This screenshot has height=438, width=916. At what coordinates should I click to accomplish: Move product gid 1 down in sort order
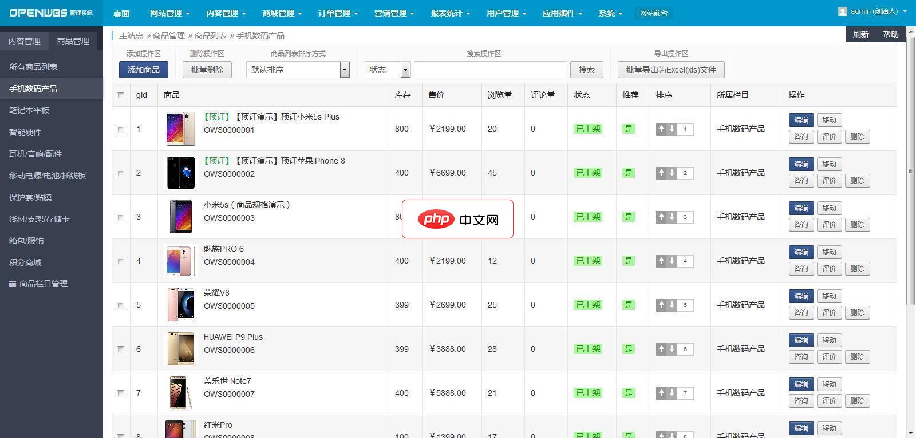coord(672,129)
